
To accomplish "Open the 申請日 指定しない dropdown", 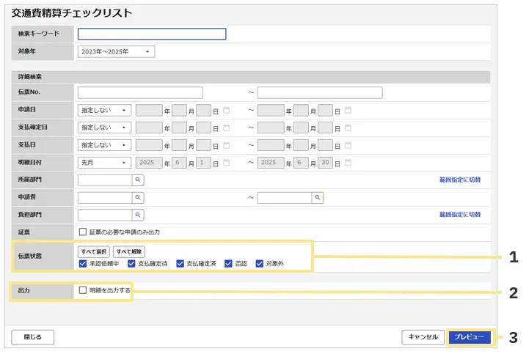I will click(104, 111).
